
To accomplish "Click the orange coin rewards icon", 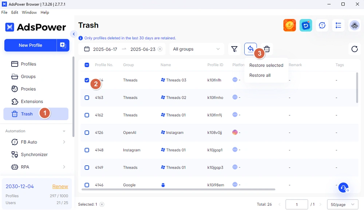I will (x=289, y=25).
